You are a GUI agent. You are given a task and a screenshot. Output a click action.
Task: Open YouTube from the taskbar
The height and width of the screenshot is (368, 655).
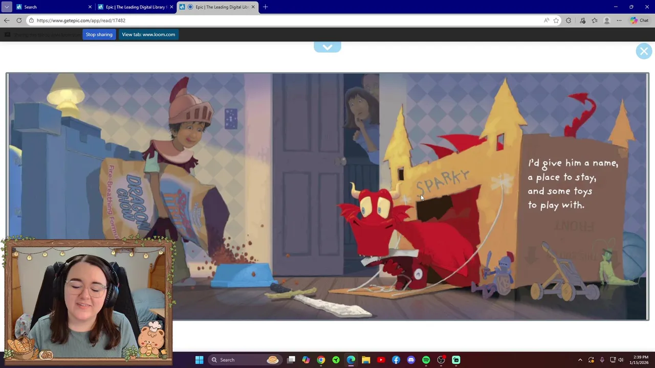[381, 360]
